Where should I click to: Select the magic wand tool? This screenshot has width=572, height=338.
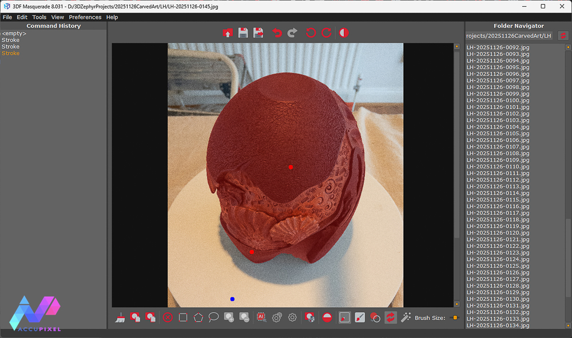(x=407, y=317)
